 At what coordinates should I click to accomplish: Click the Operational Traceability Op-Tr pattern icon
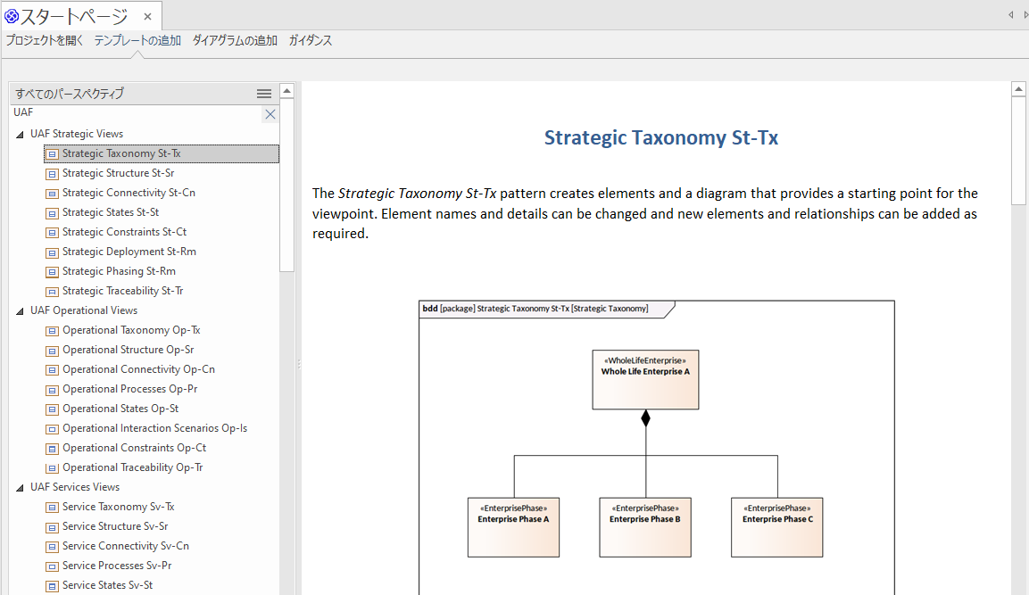tap(52, 468)
